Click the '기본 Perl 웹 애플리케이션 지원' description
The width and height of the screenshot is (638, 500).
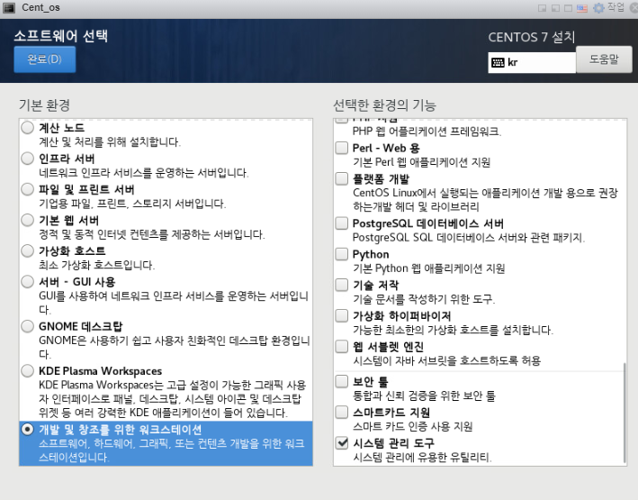coord(421,162)
